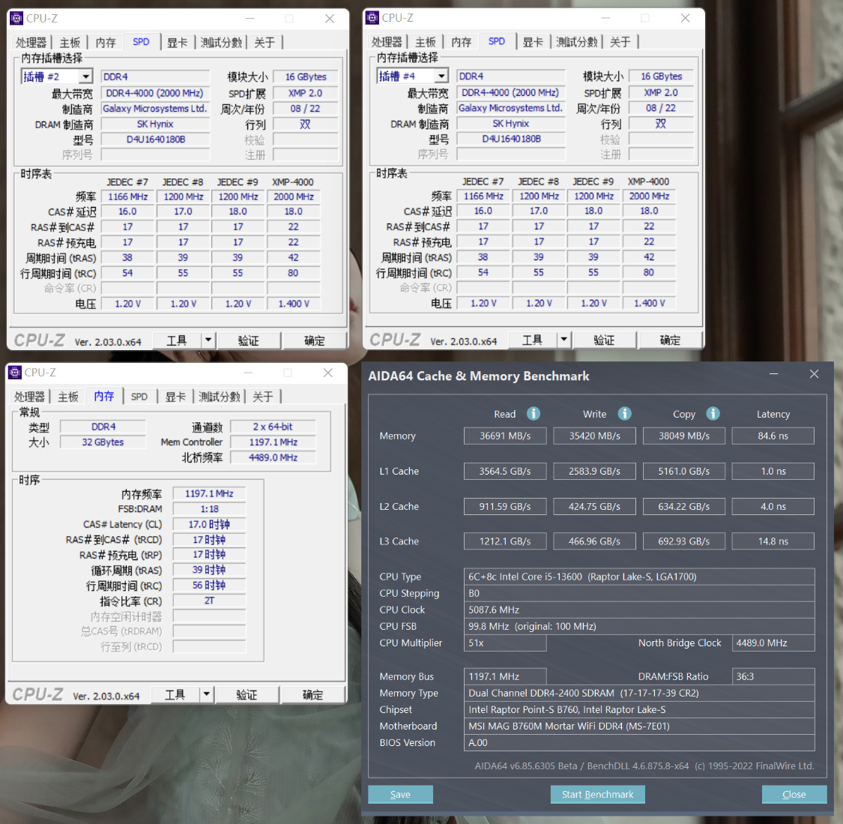Click Close button in AIDA64 window
Viewport: 843px width, 824px height.
[x=794, y=795]
